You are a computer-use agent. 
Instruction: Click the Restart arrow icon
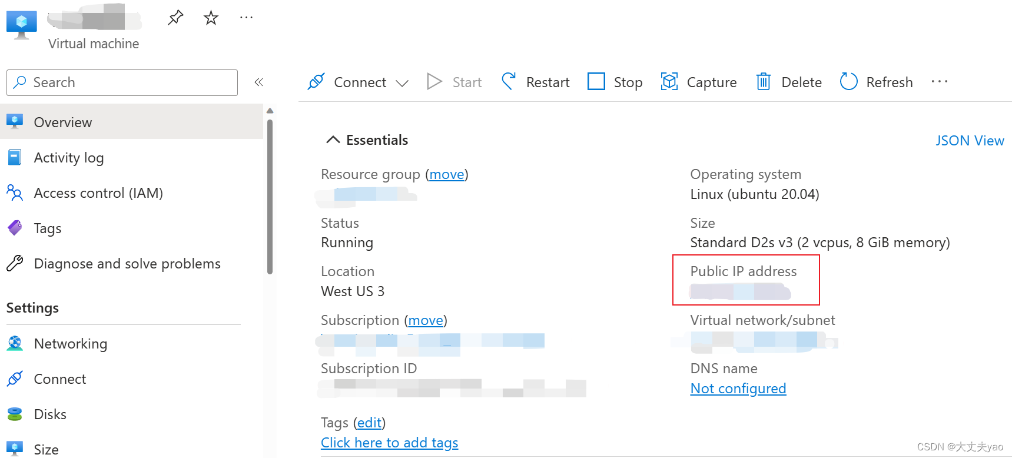tap(509, 81)
